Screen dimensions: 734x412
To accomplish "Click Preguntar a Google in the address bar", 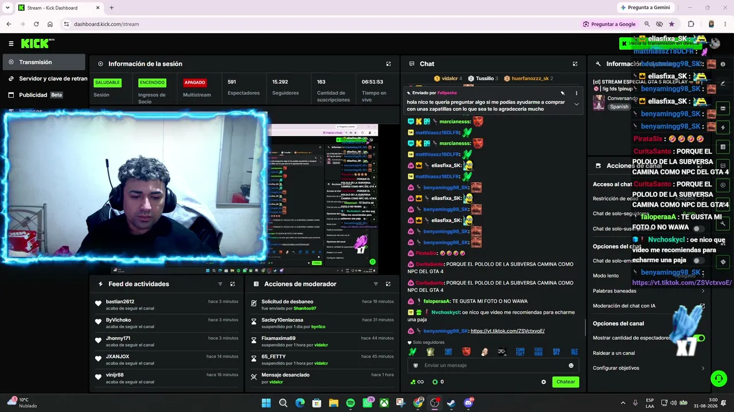I will pos(609,24).
